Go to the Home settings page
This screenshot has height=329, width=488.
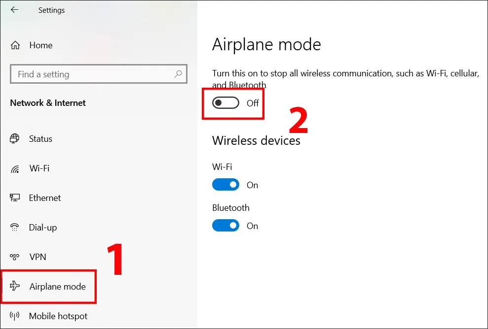tap(41, 45)
